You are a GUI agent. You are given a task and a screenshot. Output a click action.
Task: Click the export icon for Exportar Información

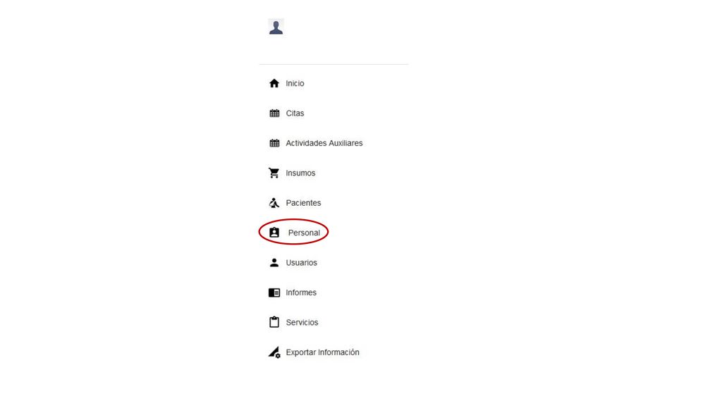[x=274, y=352]
